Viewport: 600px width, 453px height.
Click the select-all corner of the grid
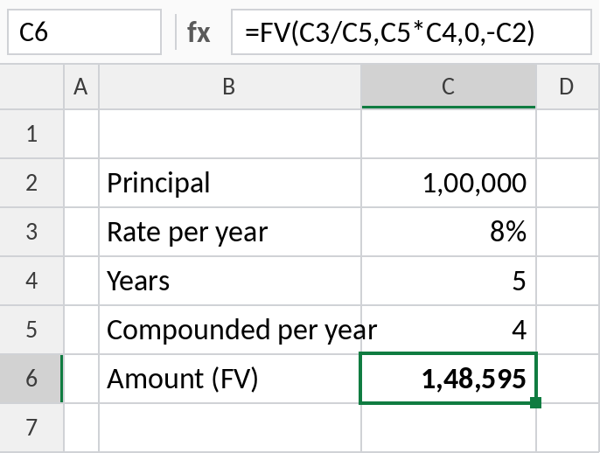pyautogui.click(x=31, y=87)
